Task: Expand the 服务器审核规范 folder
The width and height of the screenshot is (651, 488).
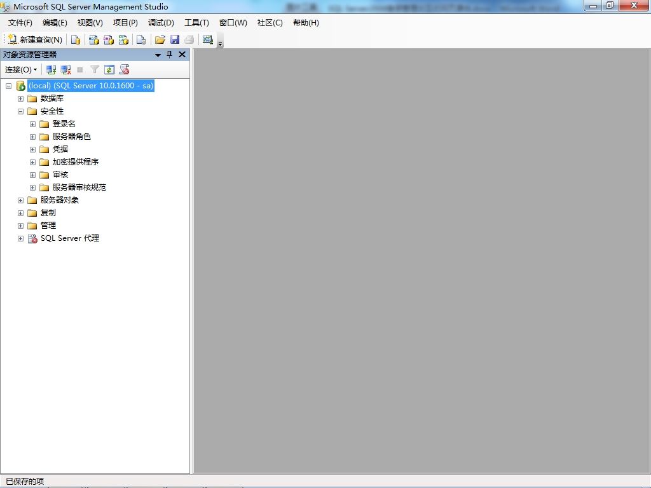Action: [32, 187]
